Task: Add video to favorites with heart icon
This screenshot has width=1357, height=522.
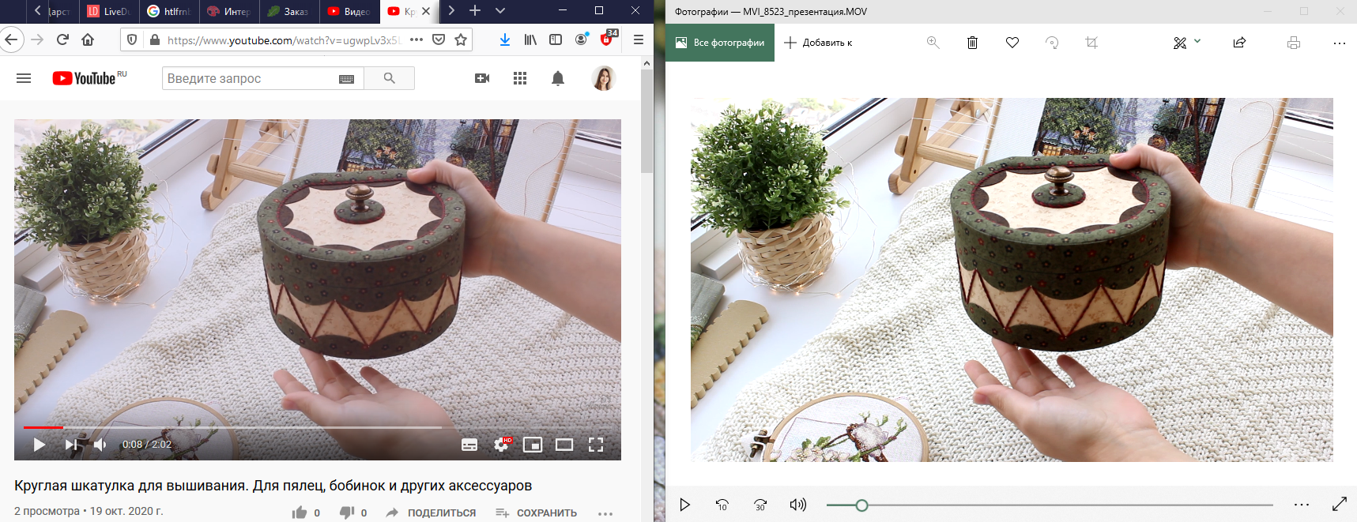Action: 1012,43
